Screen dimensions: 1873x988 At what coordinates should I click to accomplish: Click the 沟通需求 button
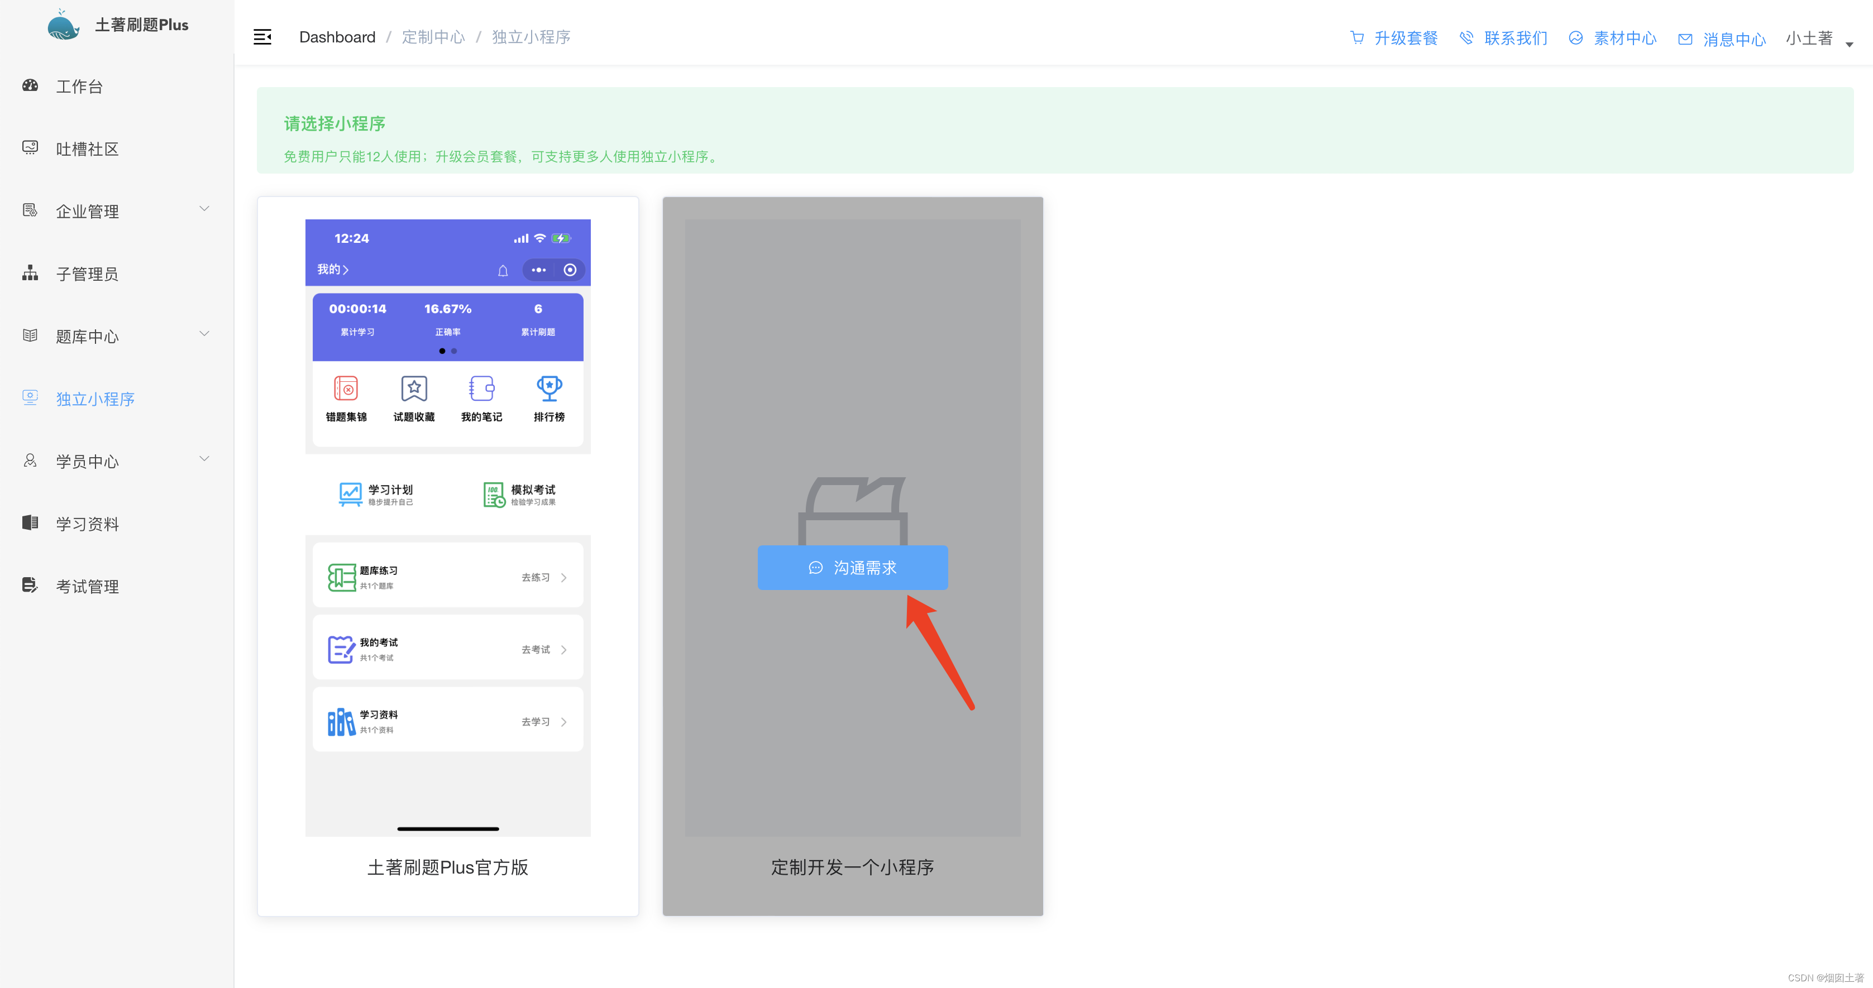(x=852, y=567)
